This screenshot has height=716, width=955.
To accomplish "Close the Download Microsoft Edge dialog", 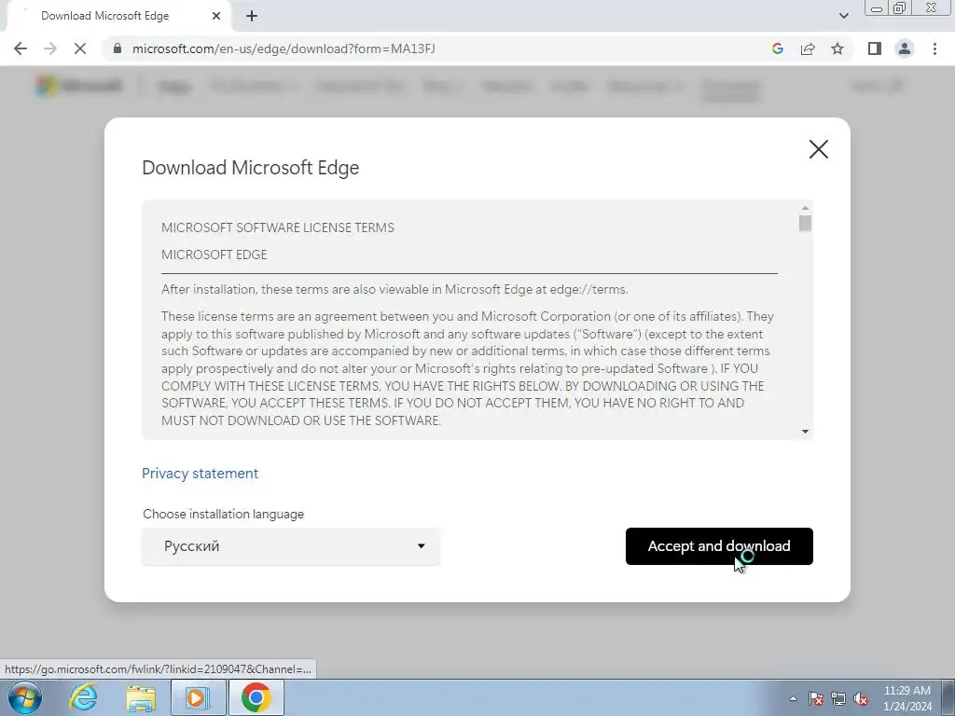I will (x=818, y=149).
